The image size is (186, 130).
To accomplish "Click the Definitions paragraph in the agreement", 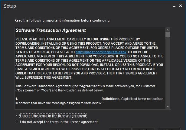I will [x=89, y=101].
